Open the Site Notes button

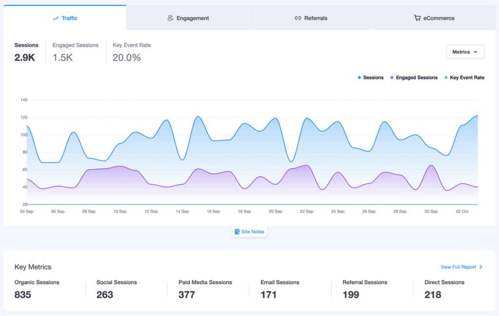pyautogui.click(x=249, y=231)
